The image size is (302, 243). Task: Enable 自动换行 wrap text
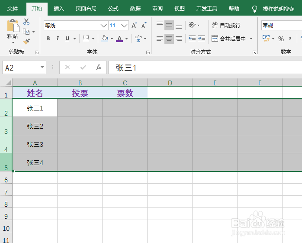[226, 25]
